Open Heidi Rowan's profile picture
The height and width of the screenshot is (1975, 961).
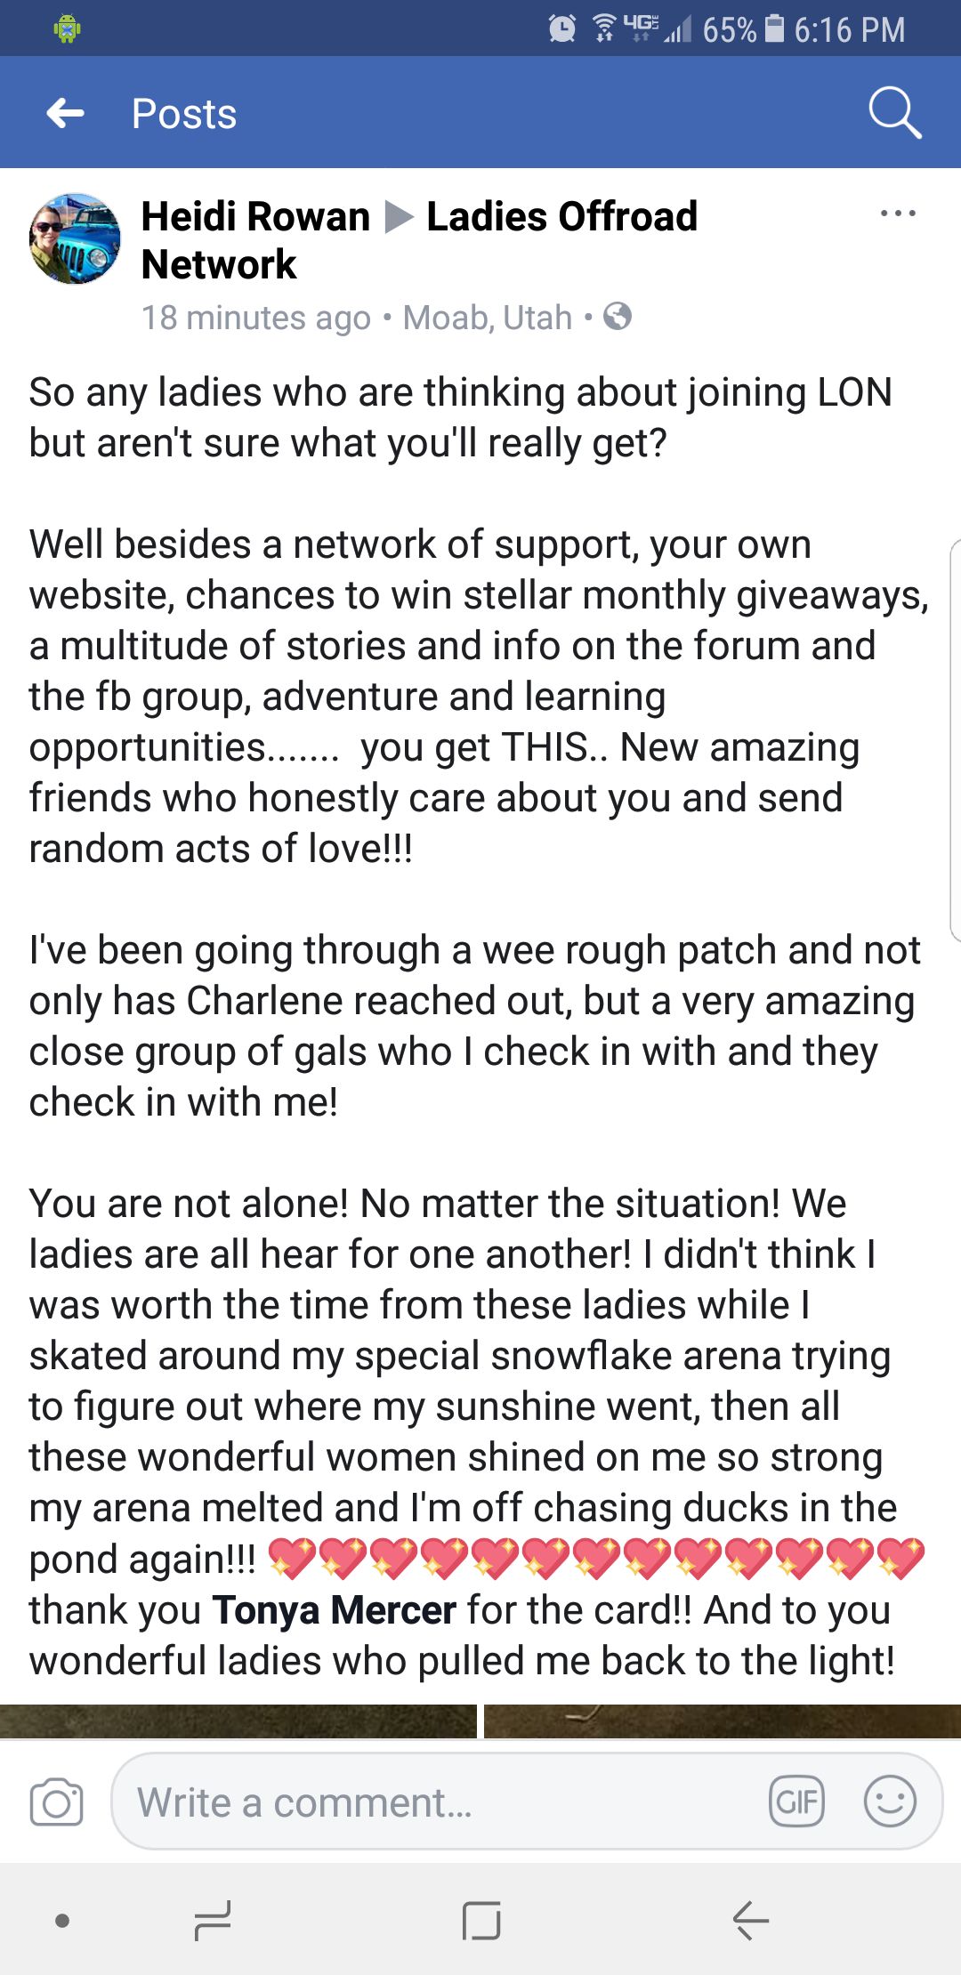coord(75,238)
